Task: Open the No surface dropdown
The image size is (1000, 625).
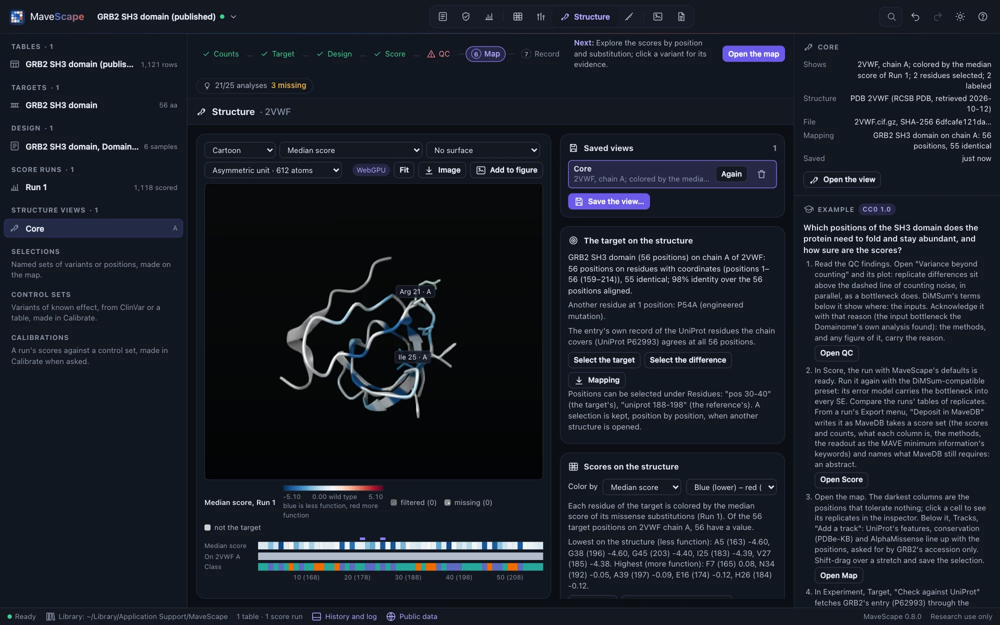Action: point(483,150)
